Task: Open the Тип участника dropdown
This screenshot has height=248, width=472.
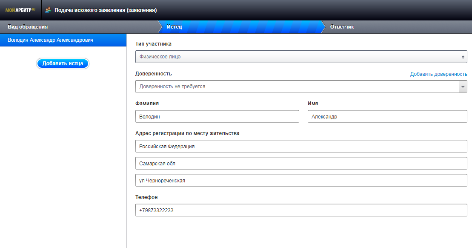Action: pos(298,57)
